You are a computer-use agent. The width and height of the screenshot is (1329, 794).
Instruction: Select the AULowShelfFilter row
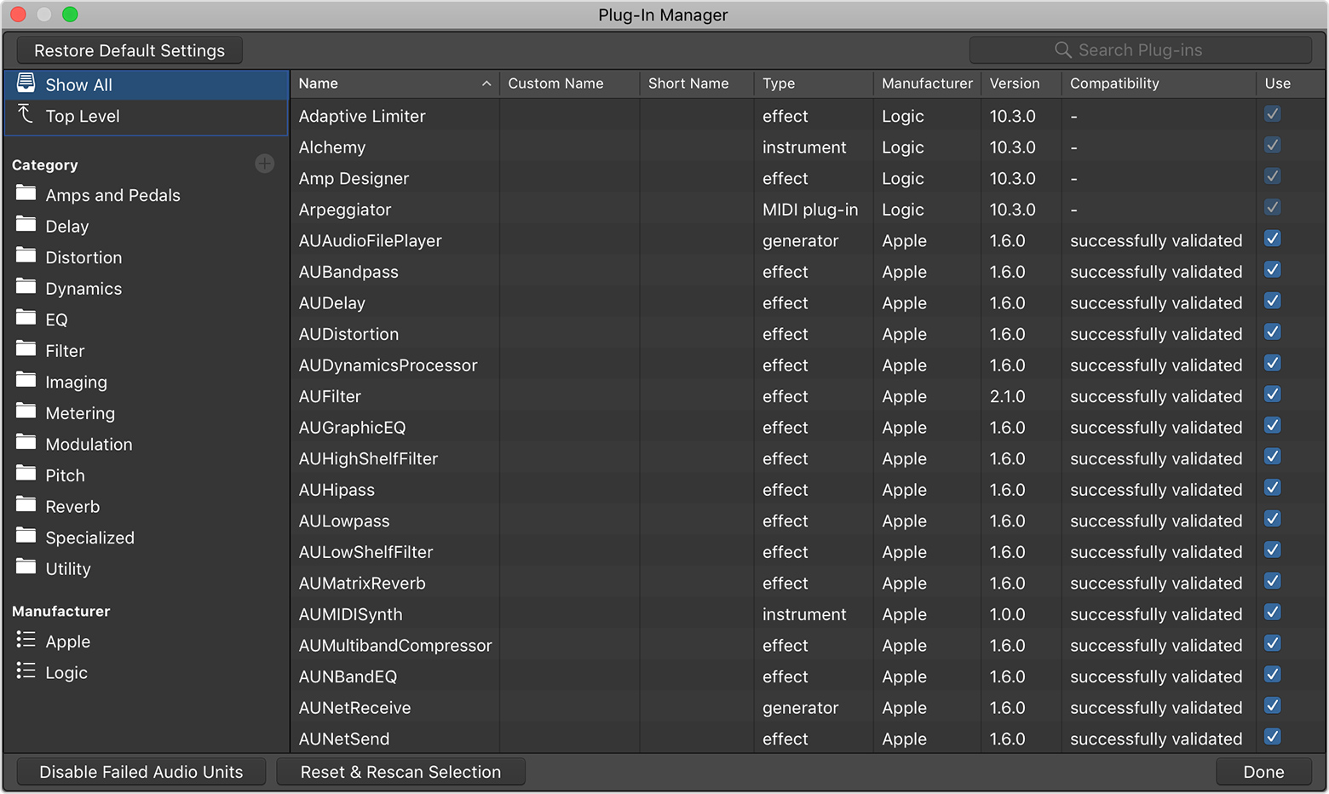point(807,552)
